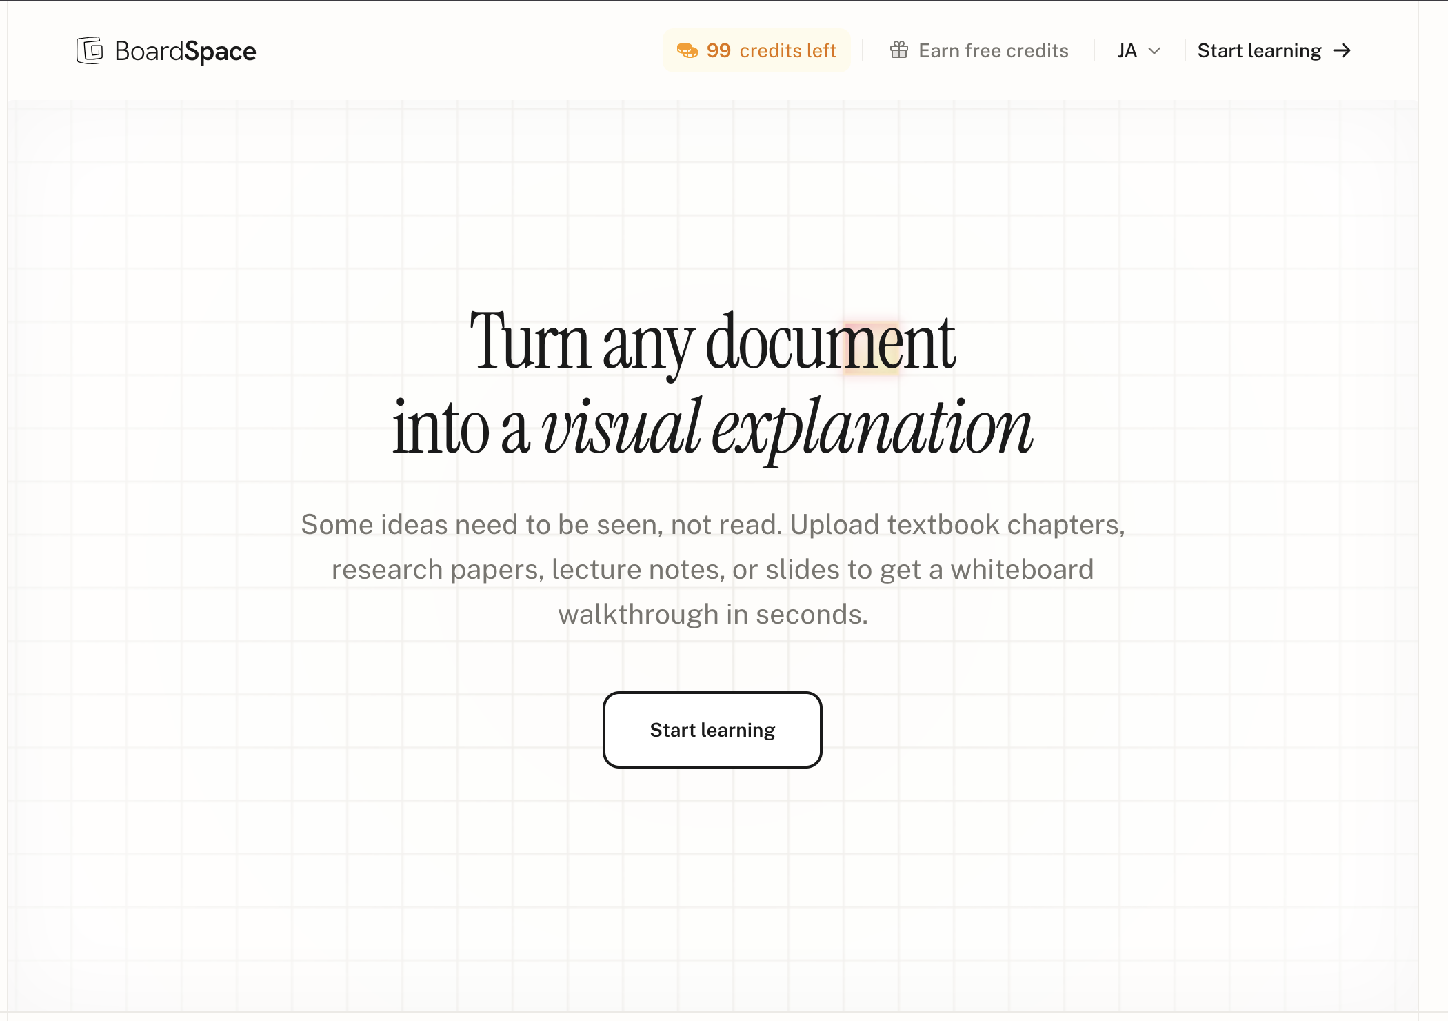Click the arrow icon after Start learning

pyautogui.click(x=1342, y=50)
